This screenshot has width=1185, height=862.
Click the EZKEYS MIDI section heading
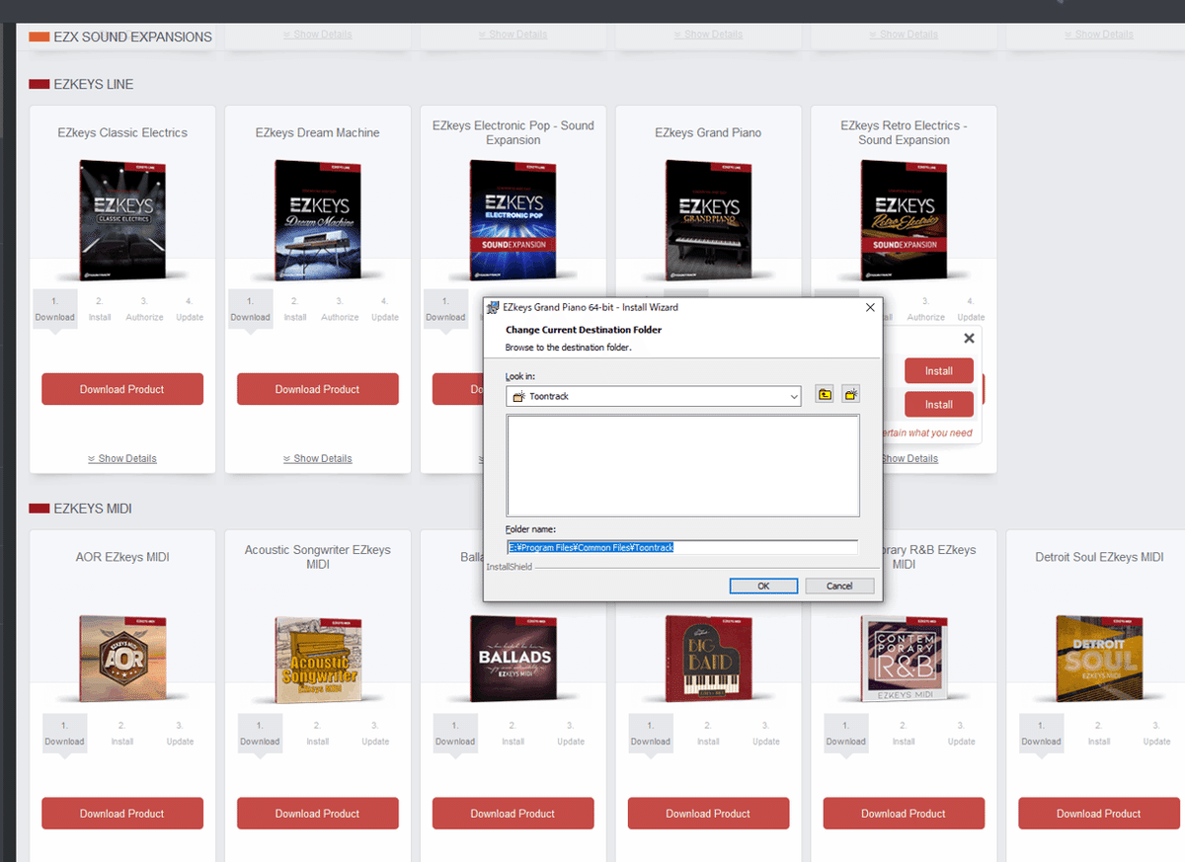[x=92, y=509]
